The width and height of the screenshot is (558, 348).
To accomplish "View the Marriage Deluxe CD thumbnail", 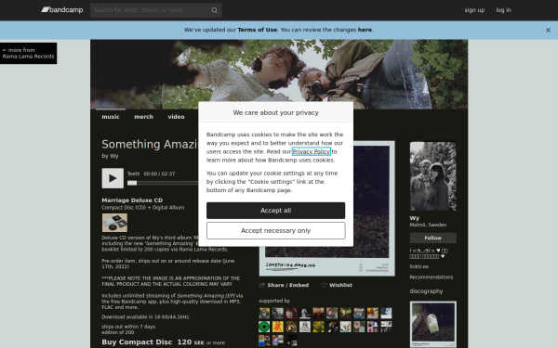I will coord(114,223).
